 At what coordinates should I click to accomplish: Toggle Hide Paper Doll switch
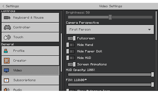70,51
